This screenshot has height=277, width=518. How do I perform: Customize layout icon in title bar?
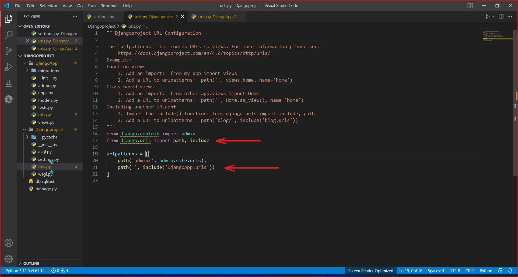[x=470, y=6]
